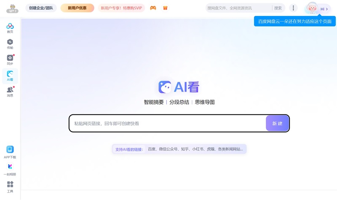Click the 创建企业/团队 button
The image size is (337, 200).
41,8
